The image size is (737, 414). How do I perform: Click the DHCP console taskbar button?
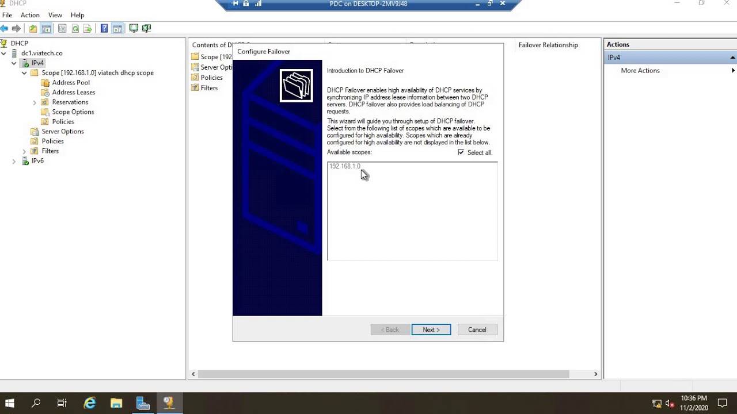coord(169,403)
